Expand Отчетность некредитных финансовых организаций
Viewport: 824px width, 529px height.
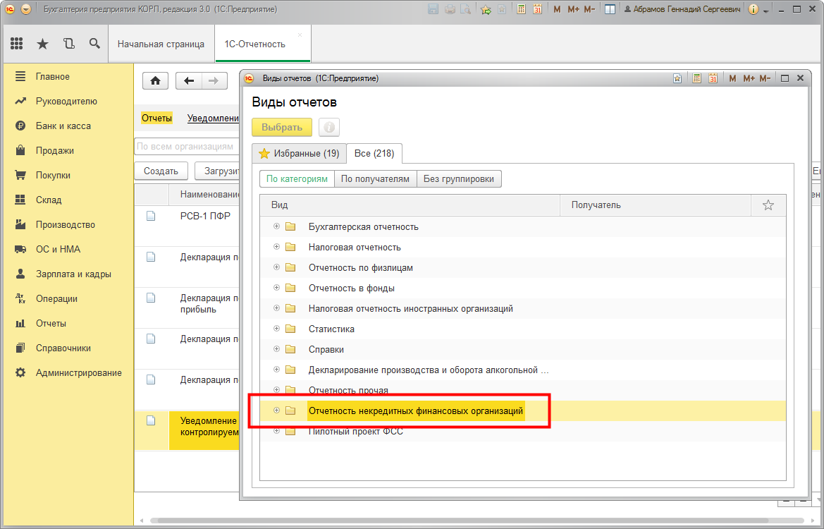[276, 411]
